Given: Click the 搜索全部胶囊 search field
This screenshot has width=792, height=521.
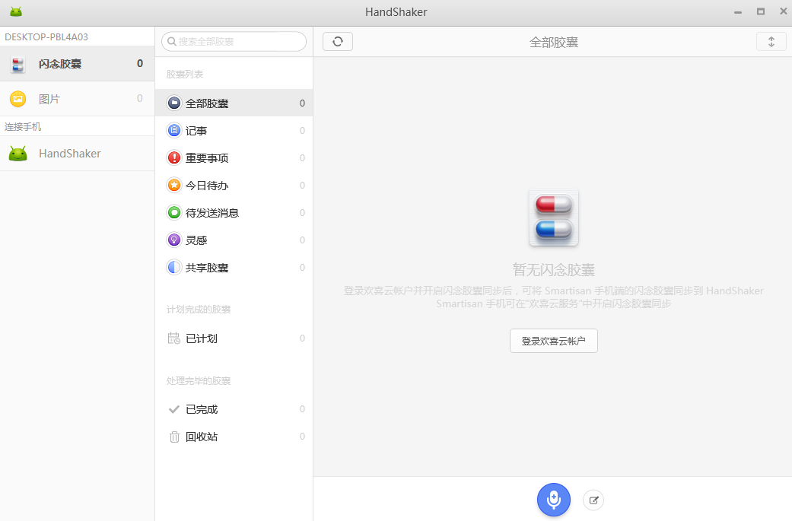Looking at the screenshot, I should 233,41.
